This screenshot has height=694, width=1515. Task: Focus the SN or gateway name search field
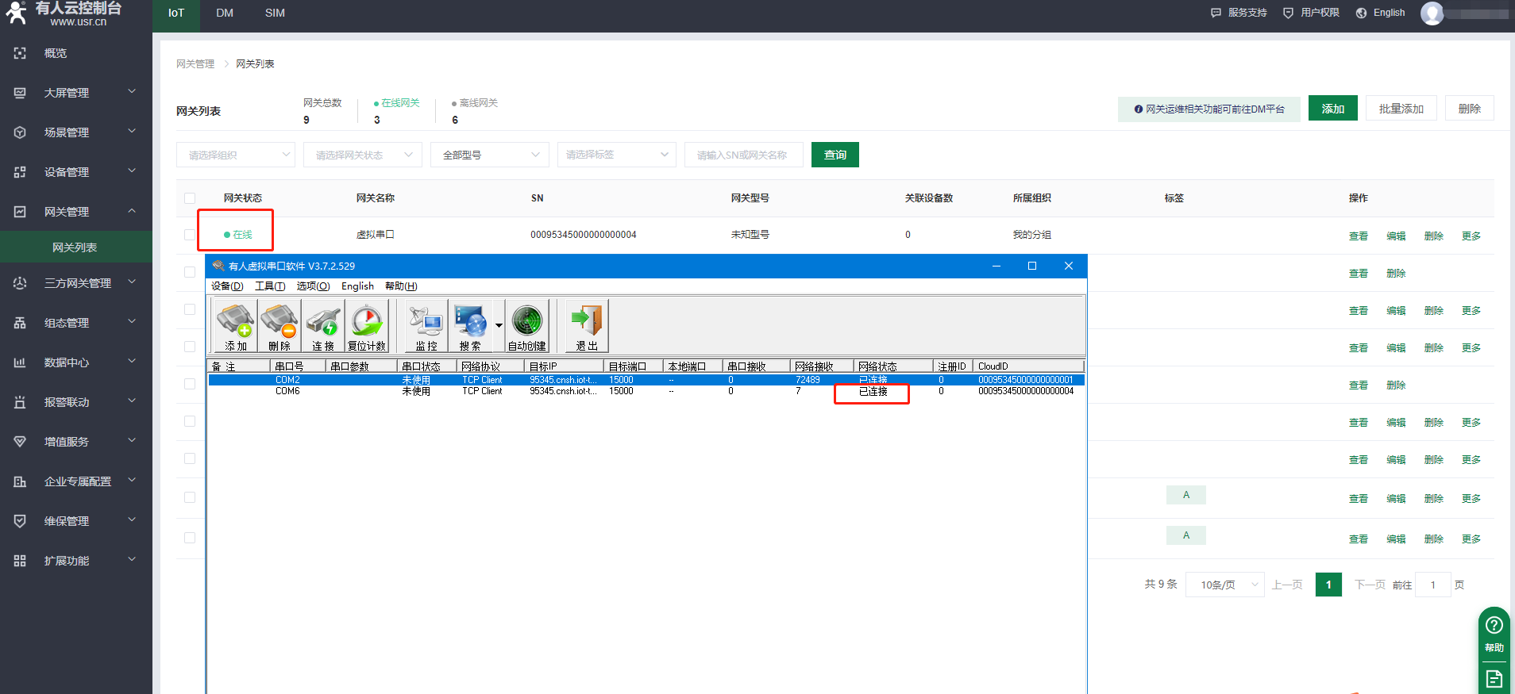743,155
